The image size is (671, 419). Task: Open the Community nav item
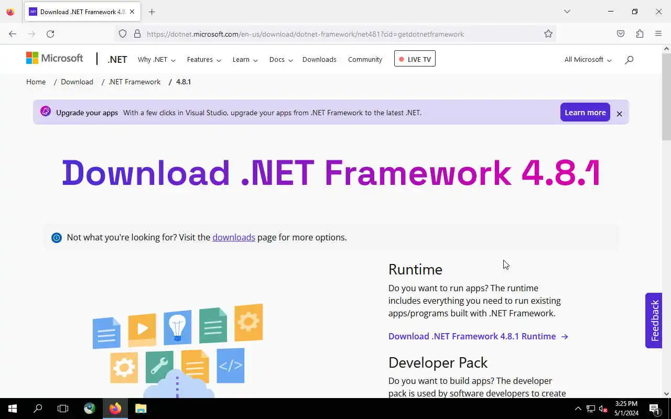[365, 60]
